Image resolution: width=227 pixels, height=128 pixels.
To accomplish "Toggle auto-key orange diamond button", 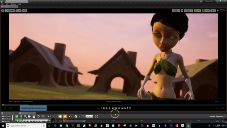I will tap(60, 116).
